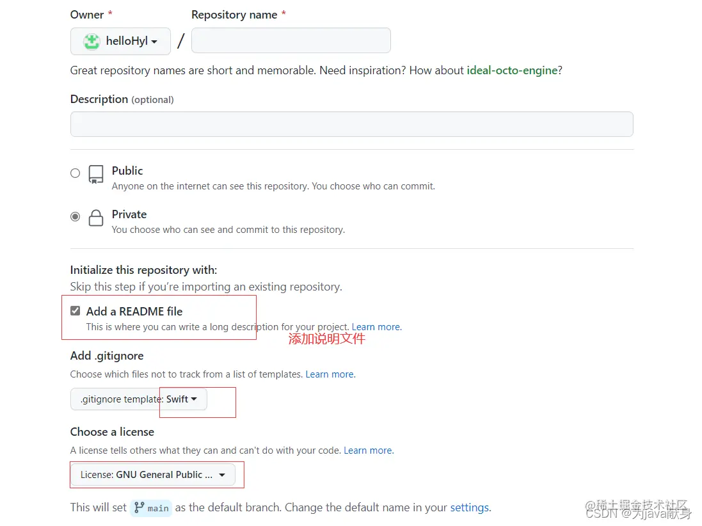The width and height of the screenshot is (702, 526).
Task: Select the Public radio button
Action: pyautogui.click(x=76, y=173)
